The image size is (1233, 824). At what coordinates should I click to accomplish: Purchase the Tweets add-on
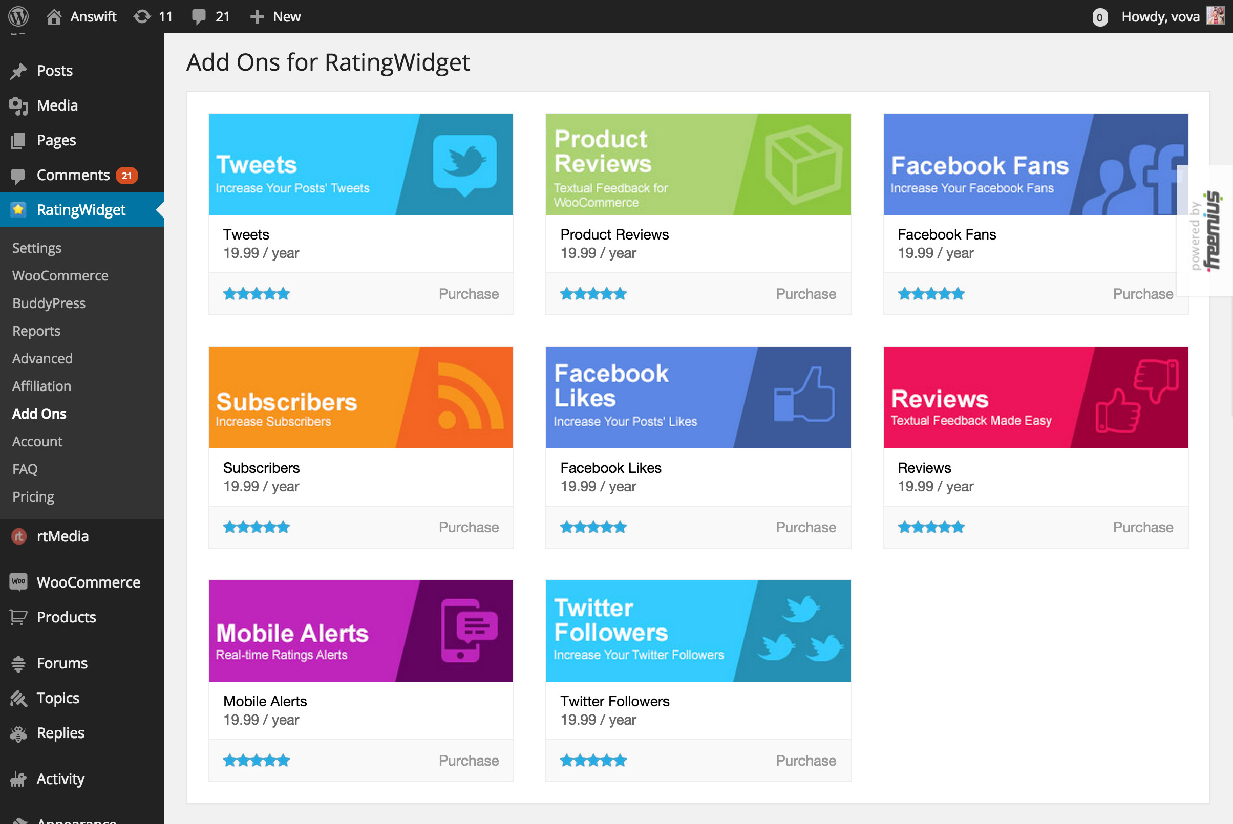[469, 294]
